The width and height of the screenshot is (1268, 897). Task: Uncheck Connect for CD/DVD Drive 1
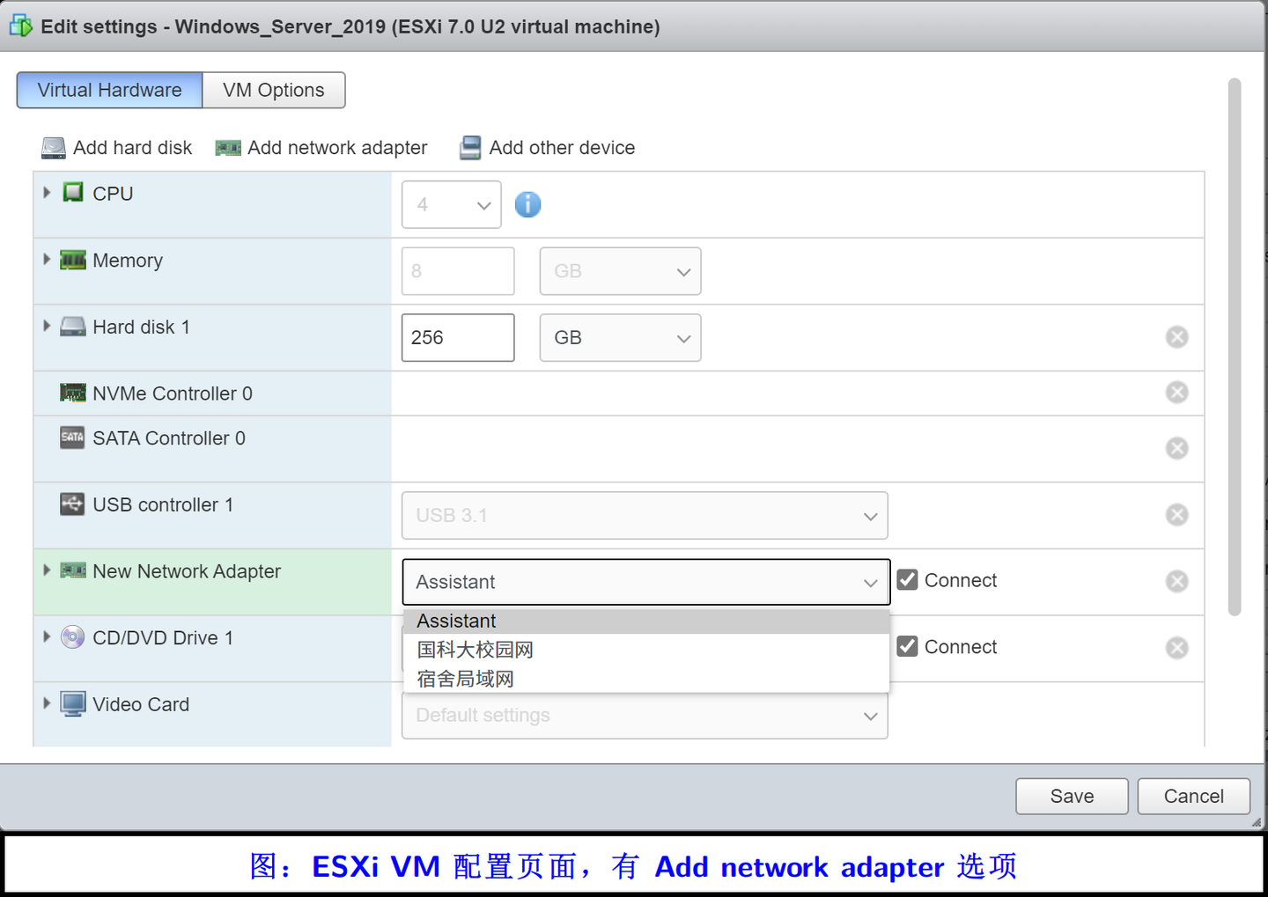click(907, 646)
